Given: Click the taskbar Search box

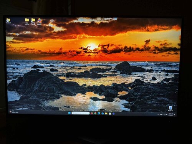Looking at the screenshot, I should click(x=81, y=113).
